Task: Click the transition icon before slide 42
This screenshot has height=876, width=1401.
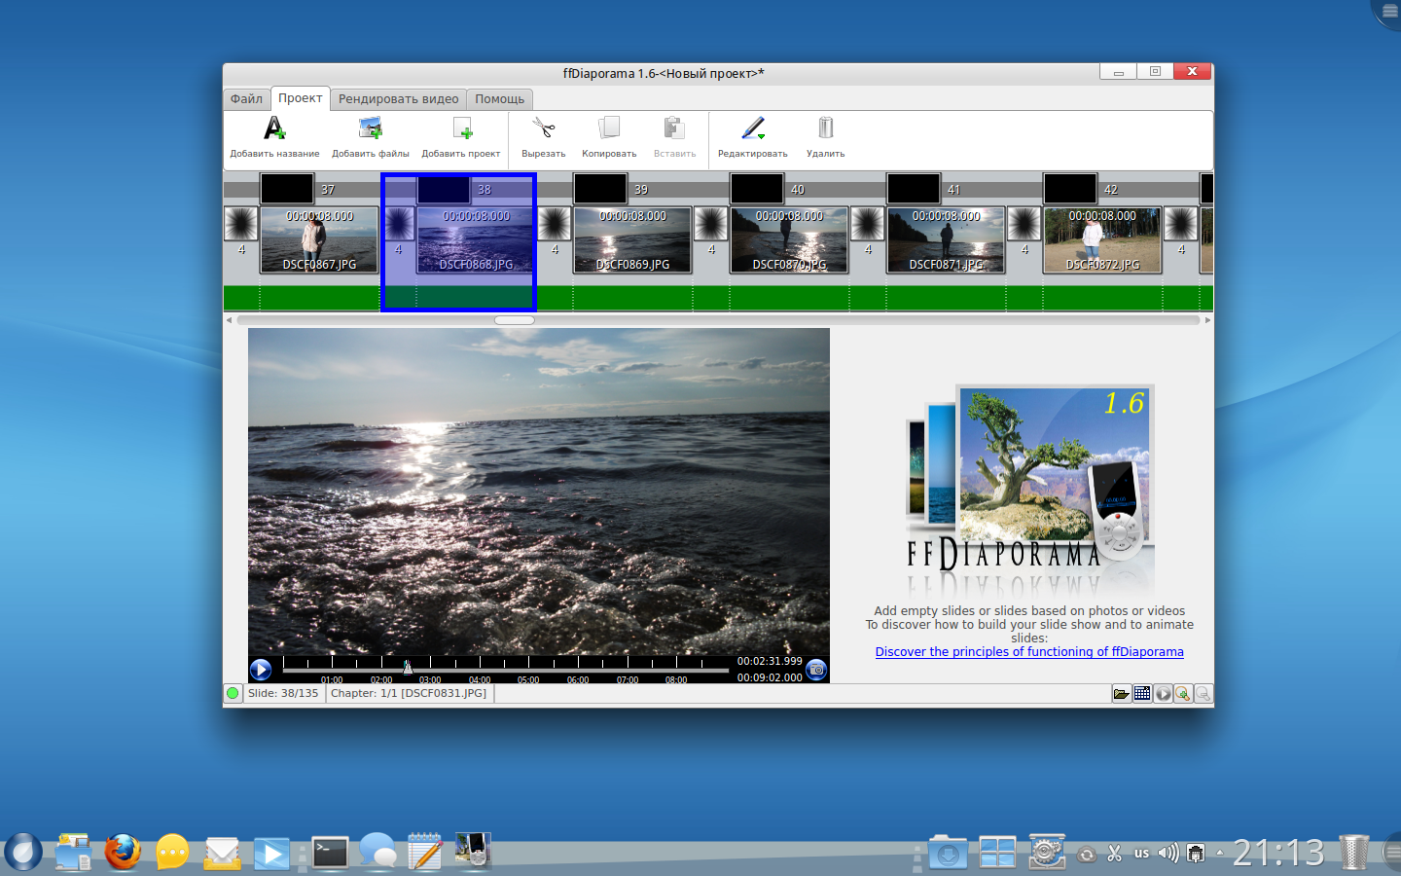Action: [1024, 224]
